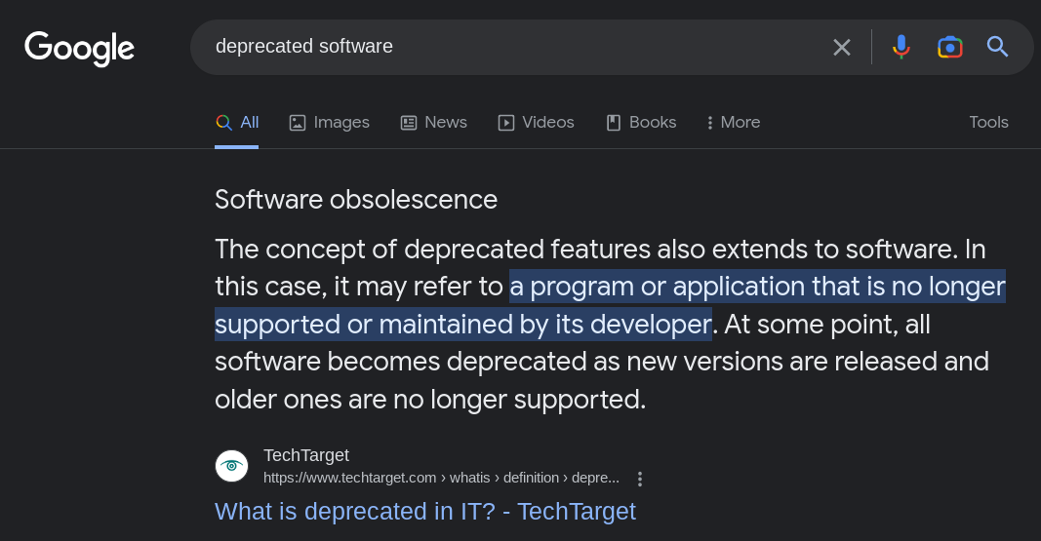Expand the More search filters menu
This screenshot has height=541, width=1041.
733,123
